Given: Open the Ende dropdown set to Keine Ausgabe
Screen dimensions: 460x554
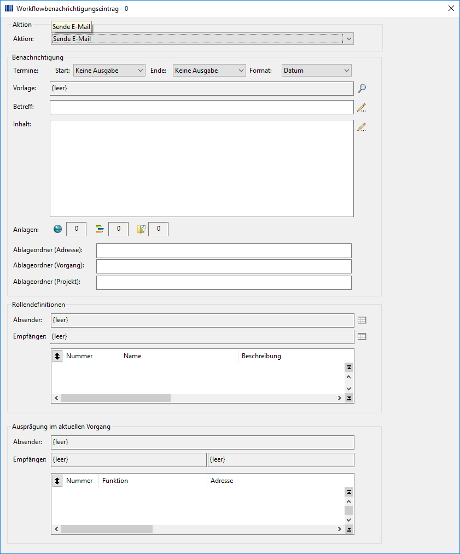Looking at the screenshot, I should [209, 71].
